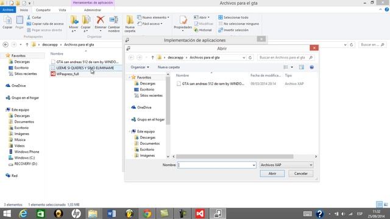Click the horizontal scrollbar in Abrir file list

click(235, 156)
